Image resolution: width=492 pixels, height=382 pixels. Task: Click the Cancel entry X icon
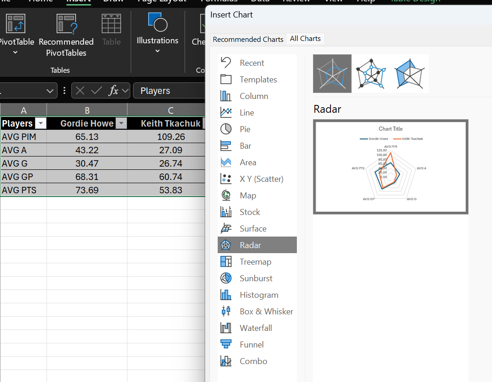click(x=80, y=91)
